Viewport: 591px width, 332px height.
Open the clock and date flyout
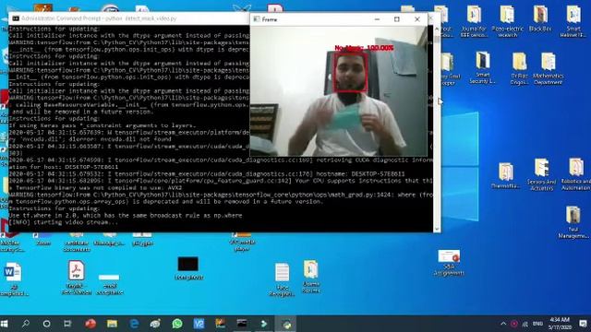(560, 324)
